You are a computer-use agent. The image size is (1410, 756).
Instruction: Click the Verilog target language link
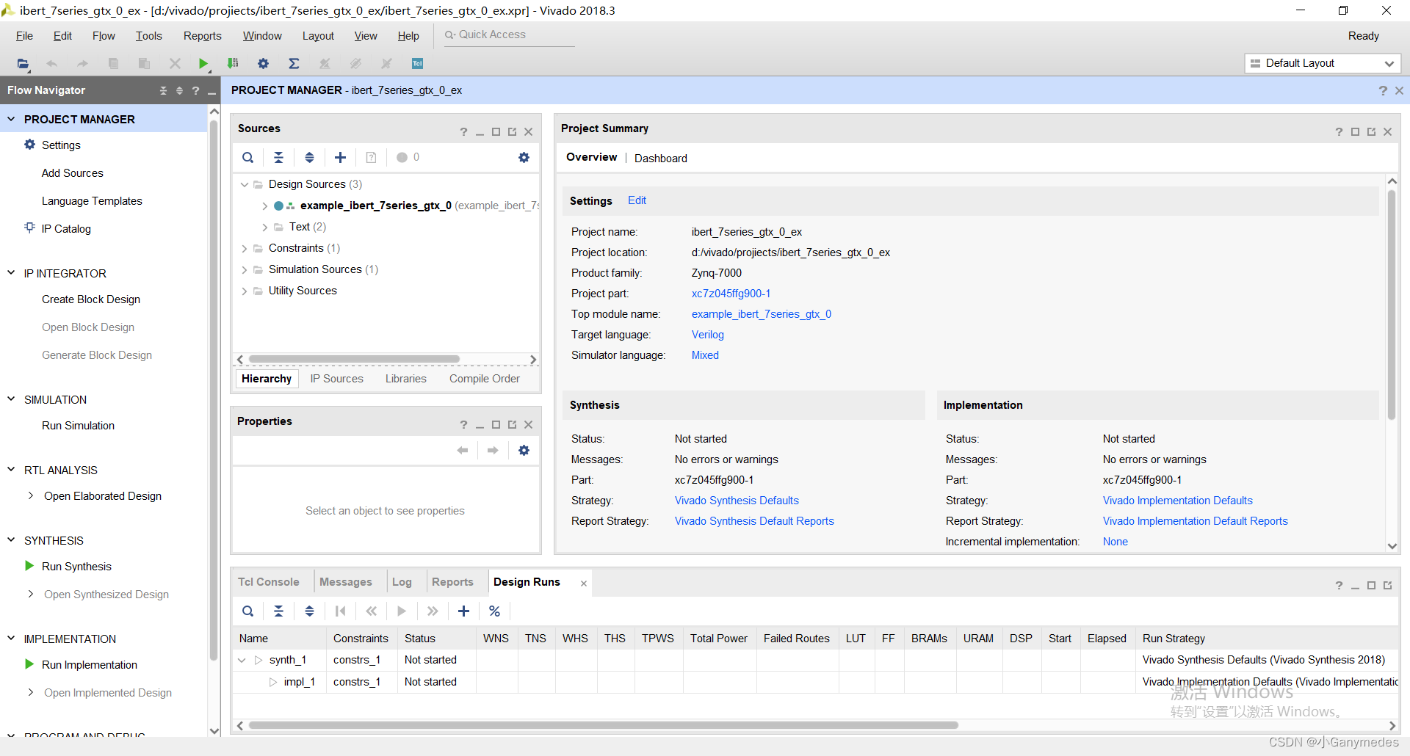click(707, 335)
